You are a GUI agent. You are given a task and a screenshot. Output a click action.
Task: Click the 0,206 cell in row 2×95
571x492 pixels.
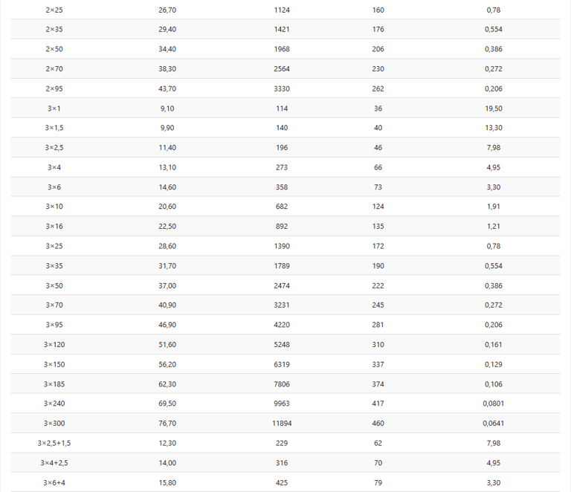pyautogui.click(x=494, y=88)
